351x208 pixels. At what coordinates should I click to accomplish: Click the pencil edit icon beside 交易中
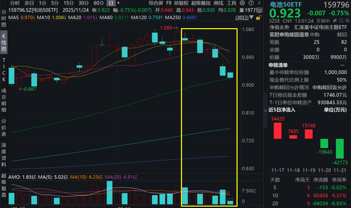(x=335, y=21)
